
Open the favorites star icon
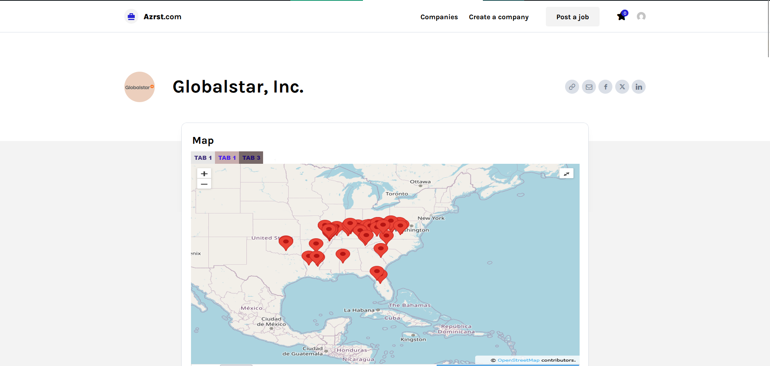[x=622, y=16]
